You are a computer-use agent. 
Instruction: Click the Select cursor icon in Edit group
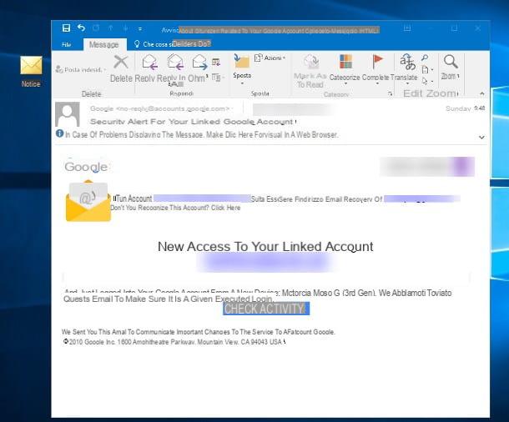pyautogui.click(x=427, y=81)
